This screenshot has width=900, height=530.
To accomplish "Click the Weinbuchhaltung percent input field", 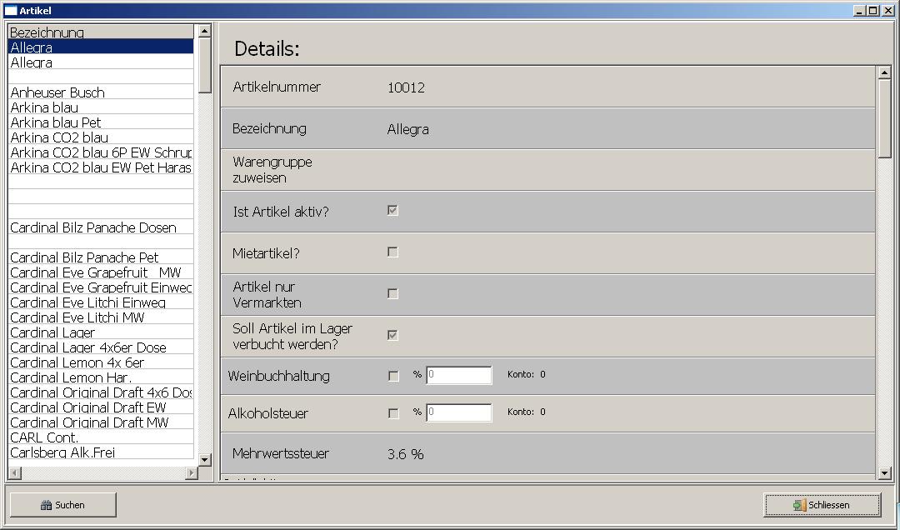I will pyautogui.click(x=459, y=376).
